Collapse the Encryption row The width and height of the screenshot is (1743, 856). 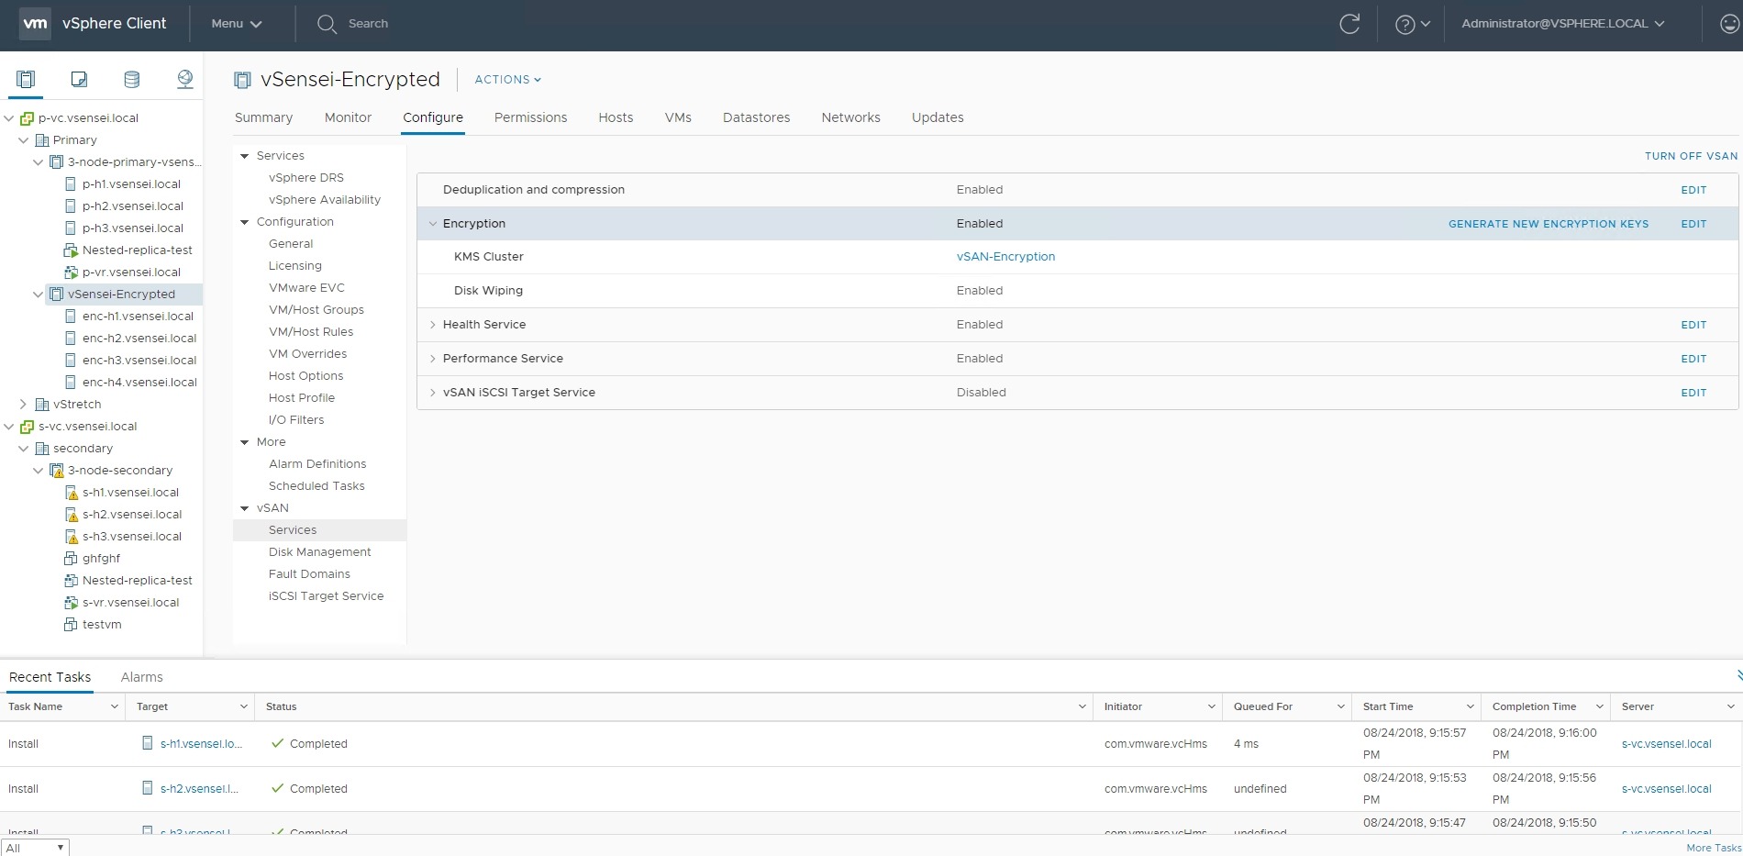click(x=433, y=224)
